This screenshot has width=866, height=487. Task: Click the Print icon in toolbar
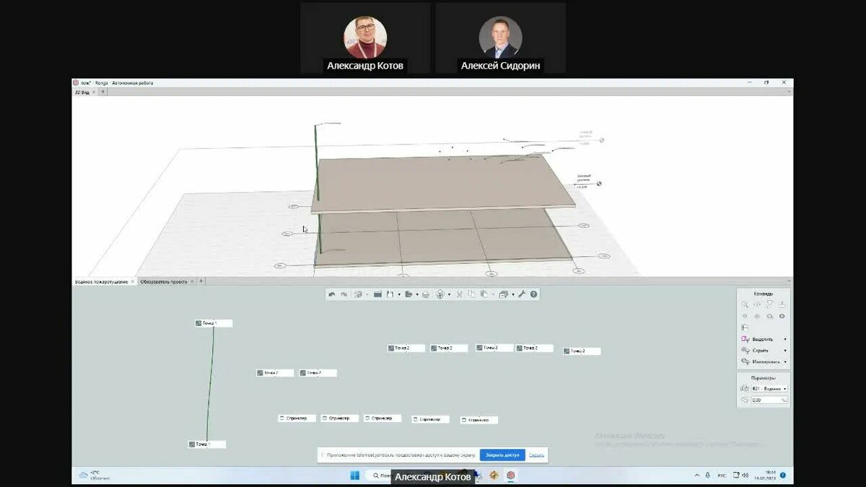tap(426, 294)
